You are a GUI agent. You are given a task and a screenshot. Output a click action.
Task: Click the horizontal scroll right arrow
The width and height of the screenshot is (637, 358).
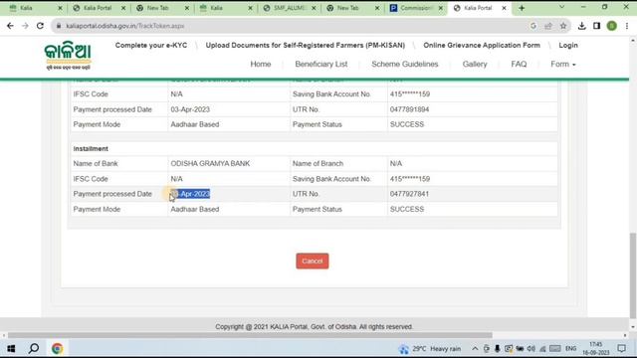click(625, 335)
